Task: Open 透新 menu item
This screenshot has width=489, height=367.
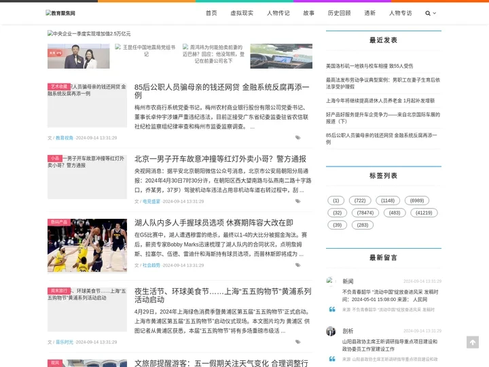Action: 370,13
